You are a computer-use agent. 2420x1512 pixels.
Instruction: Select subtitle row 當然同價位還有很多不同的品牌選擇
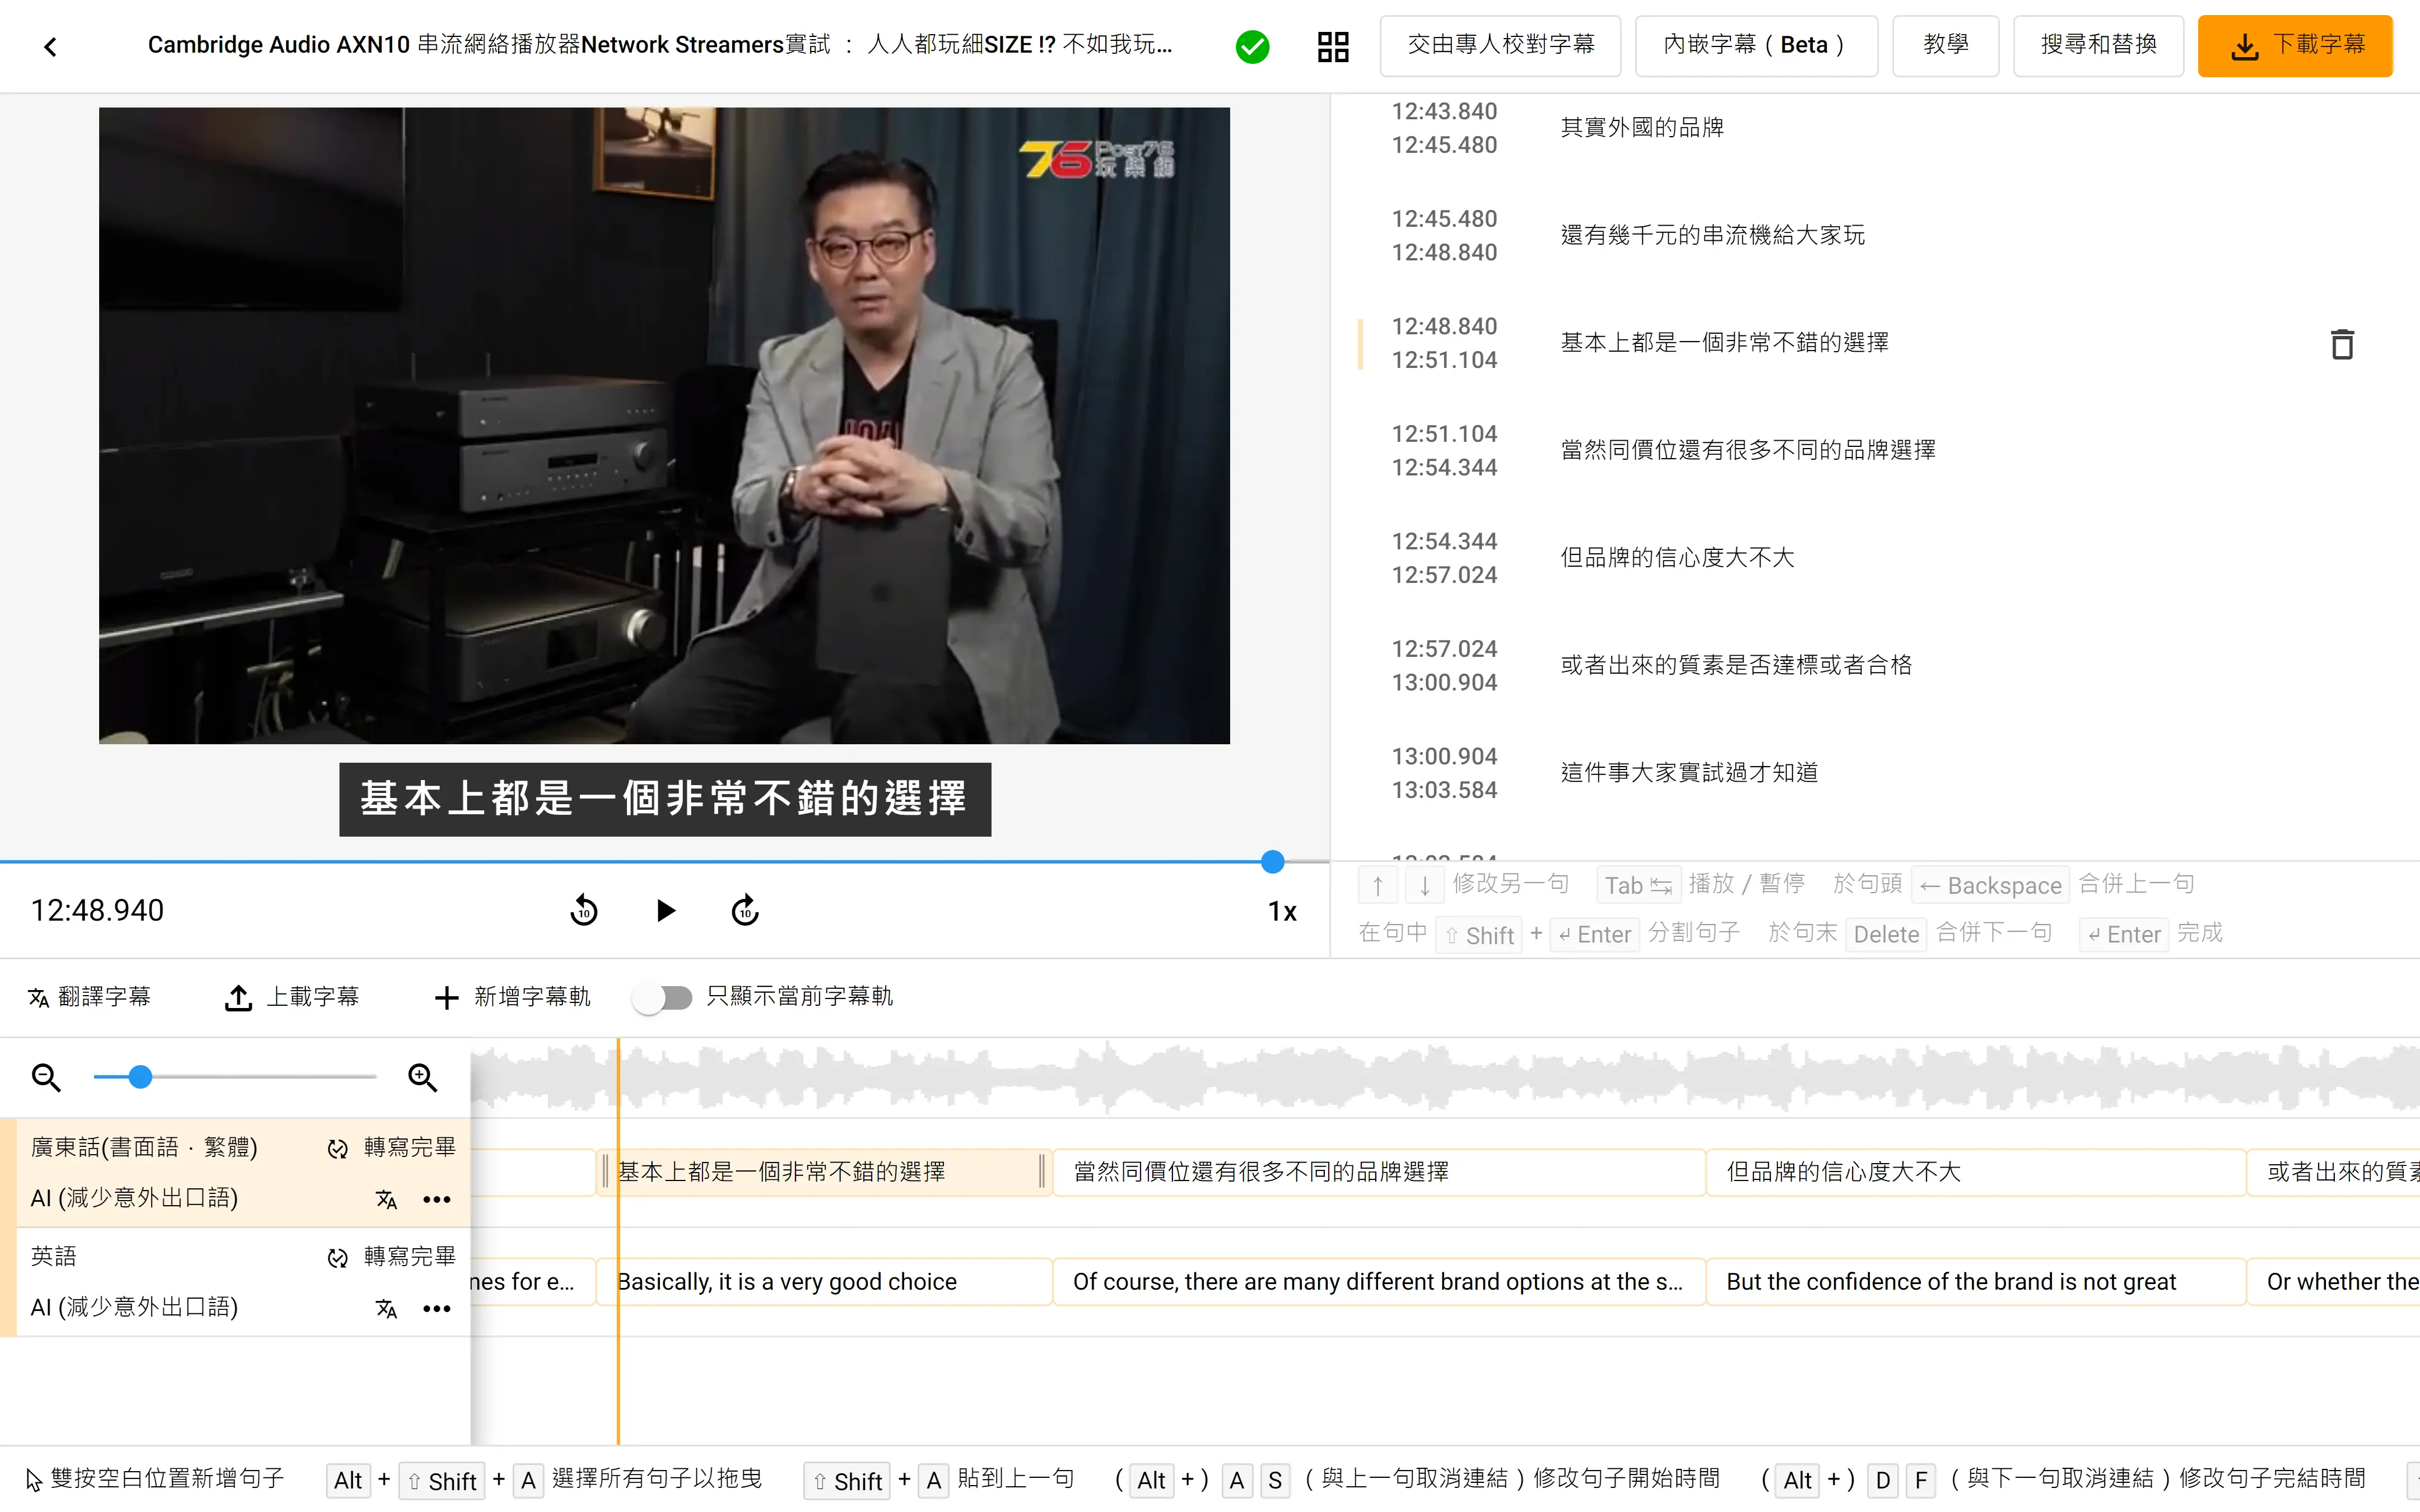[x=1875, y=450]
